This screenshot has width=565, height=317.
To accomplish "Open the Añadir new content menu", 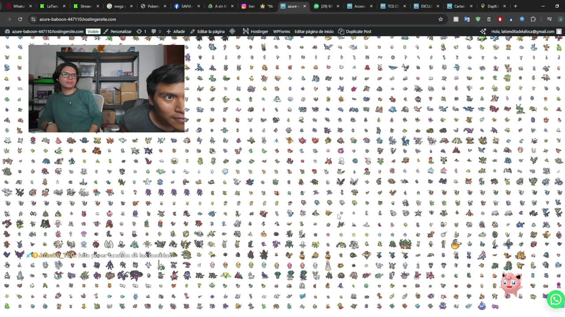I will (x=176, y=32).
